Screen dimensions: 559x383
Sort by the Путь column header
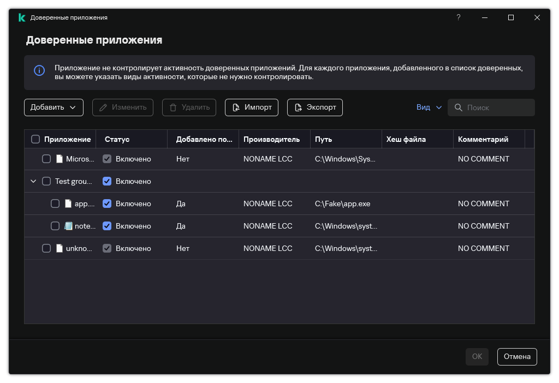coord(323,139)
